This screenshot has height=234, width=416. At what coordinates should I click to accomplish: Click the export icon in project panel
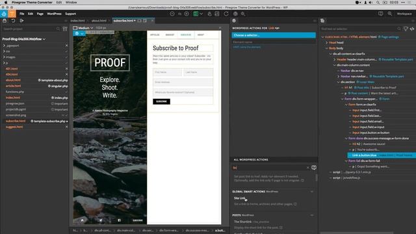[21, 20]
